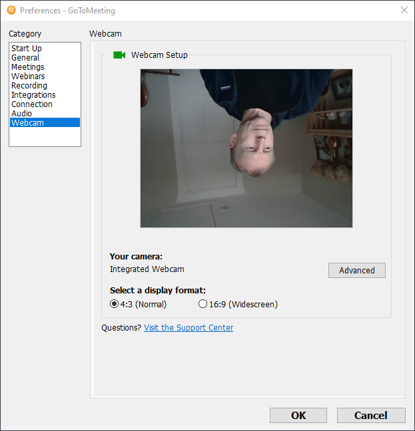Viewport: 415px width, 431px height.
Task: Go to the Meetings preferences
Action: pyautogui.click(x=28, y=67)
